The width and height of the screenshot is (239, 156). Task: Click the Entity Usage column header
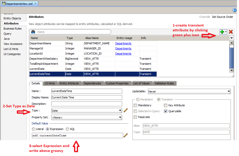click(127, 38)
